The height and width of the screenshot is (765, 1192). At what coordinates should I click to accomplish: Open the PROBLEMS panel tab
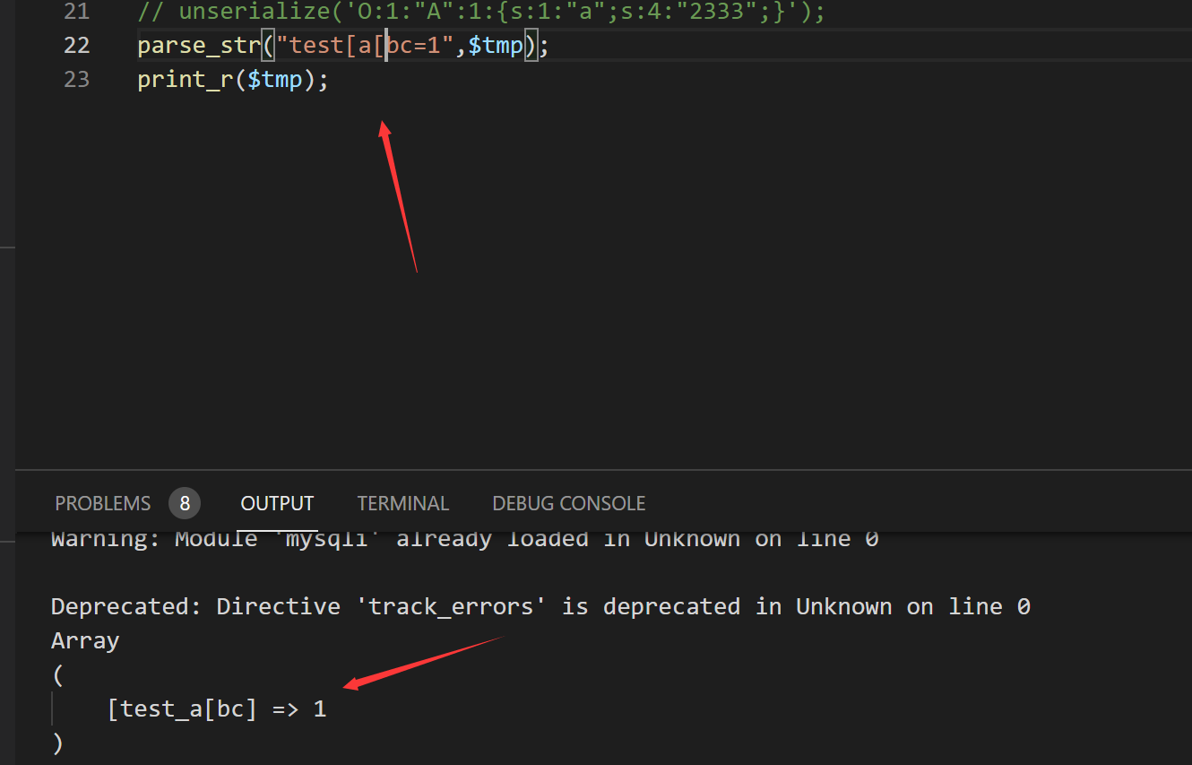pos(103,503)
